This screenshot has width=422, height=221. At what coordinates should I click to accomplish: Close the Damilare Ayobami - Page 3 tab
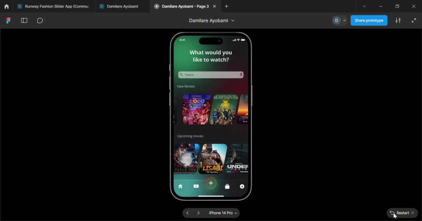[x=214, y=6]
